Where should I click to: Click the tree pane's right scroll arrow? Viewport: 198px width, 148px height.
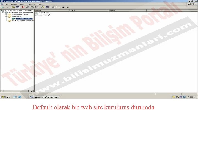point(32,91)
